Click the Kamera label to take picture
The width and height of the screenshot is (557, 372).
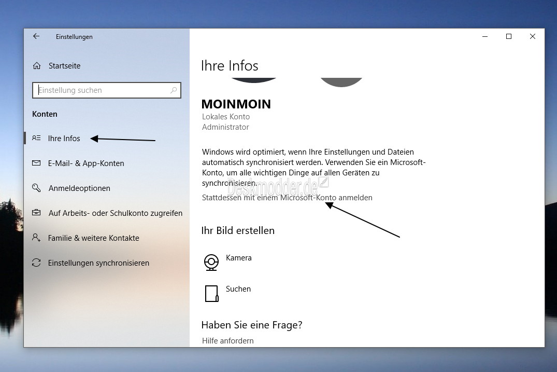[x=239, y=258]
